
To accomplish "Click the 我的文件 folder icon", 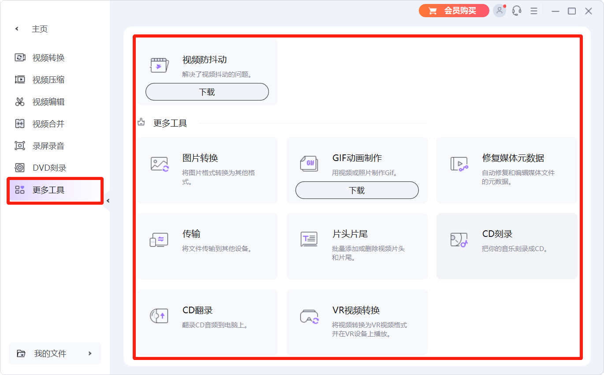I will [x=21, y=353].
